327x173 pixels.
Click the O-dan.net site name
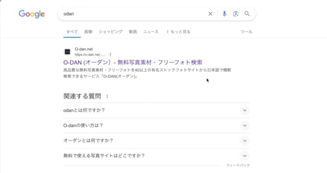point(84,49)
